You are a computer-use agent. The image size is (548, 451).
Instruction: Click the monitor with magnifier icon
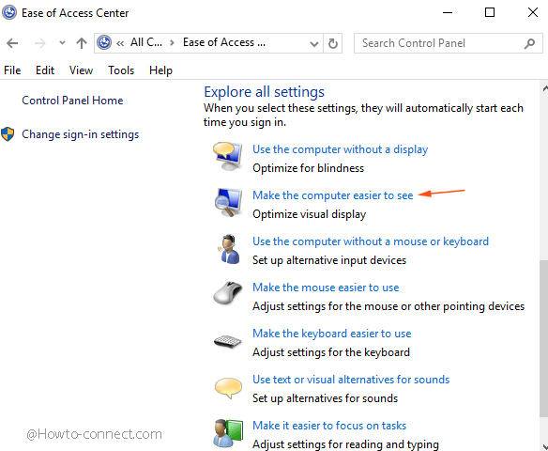tap(228, 202)
